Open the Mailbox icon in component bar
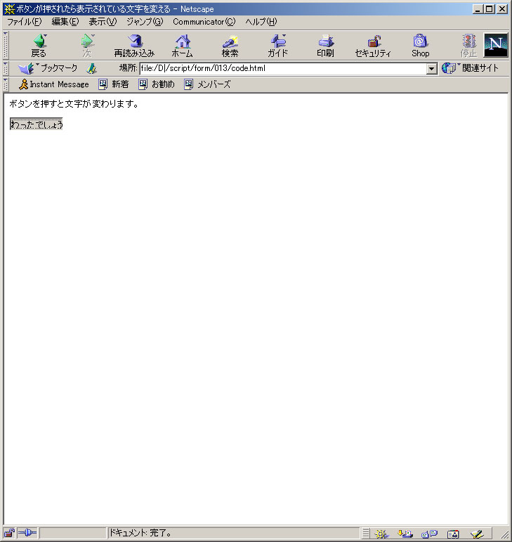 405,534
